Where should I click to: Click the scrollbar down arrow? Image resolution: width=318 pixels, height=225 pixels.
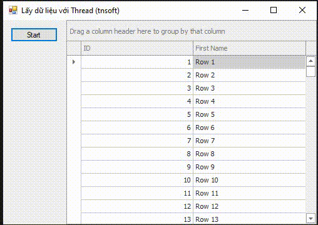coord(310,219)
